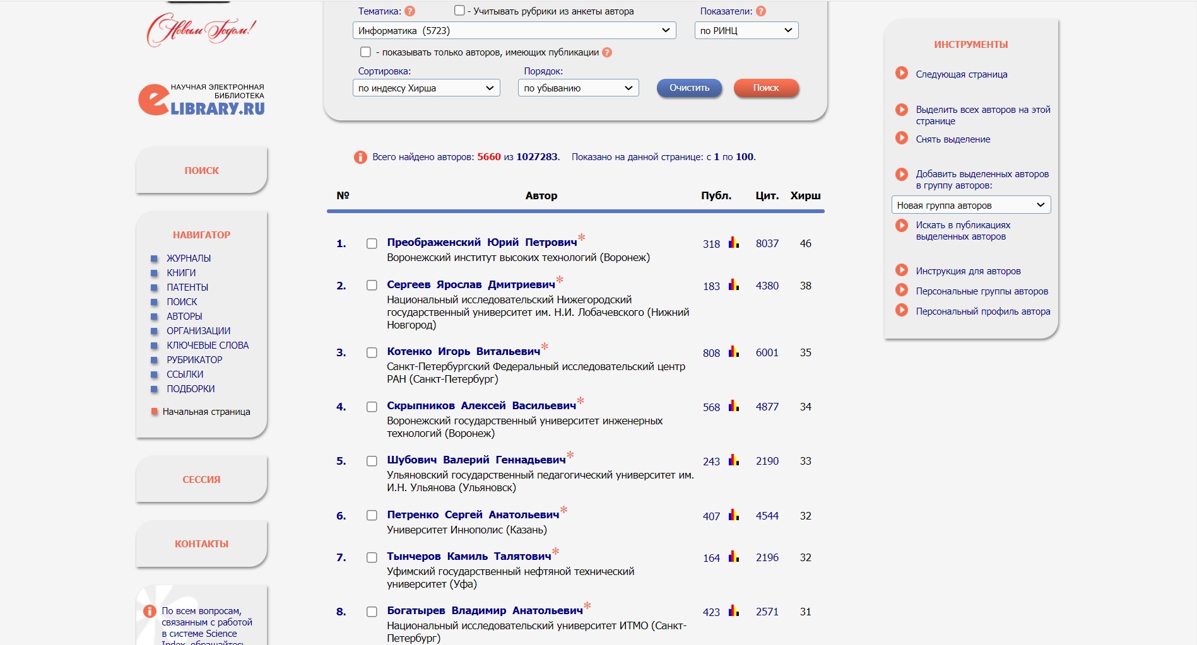This screenshot has width=1197, height=645.
Task: Open author Богатырев Владимир Анатольевич
Action: pos(485,610)
